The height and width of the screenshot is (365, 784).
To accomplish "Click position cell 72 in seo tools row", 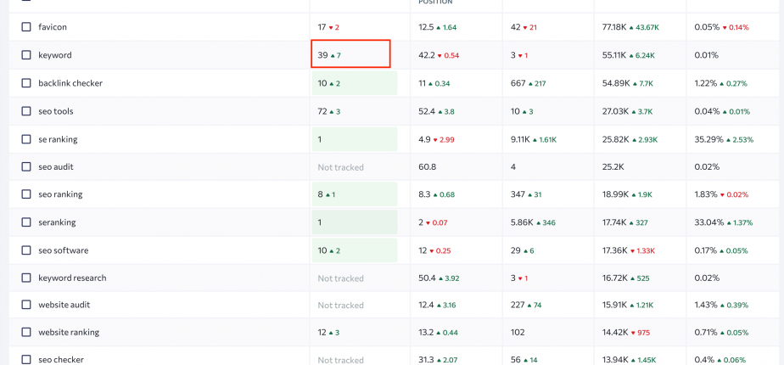I will tap(322, 111).
